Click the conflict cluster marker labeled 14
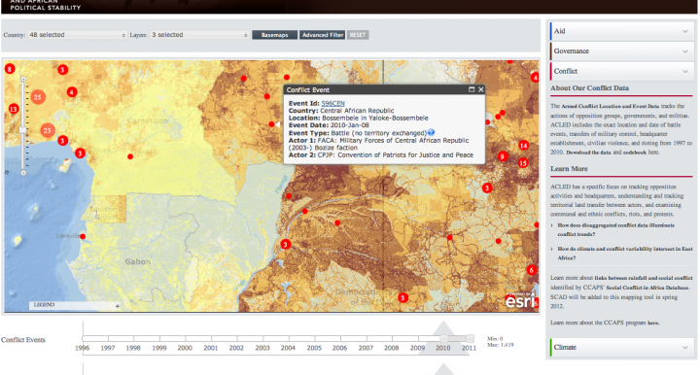 click(524, 146)
